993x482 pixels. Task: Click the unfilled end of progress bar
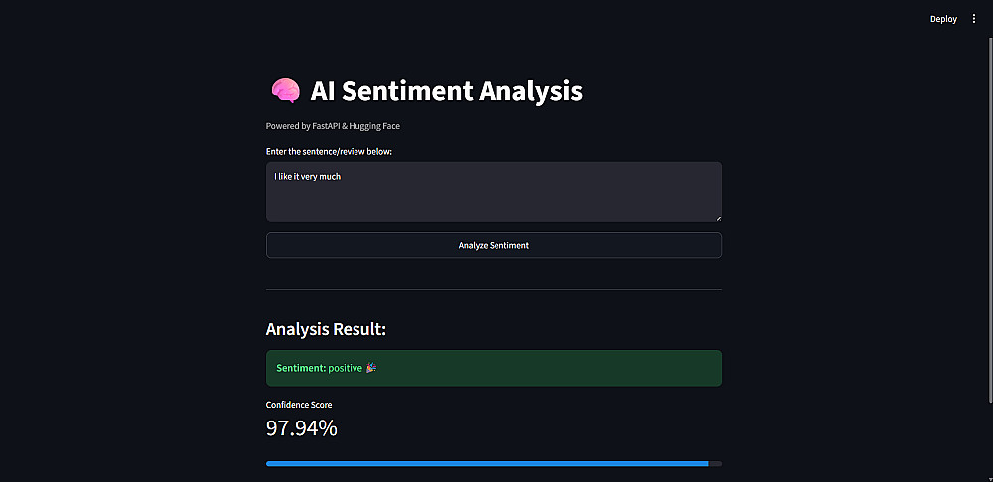[x=715, y=464]
